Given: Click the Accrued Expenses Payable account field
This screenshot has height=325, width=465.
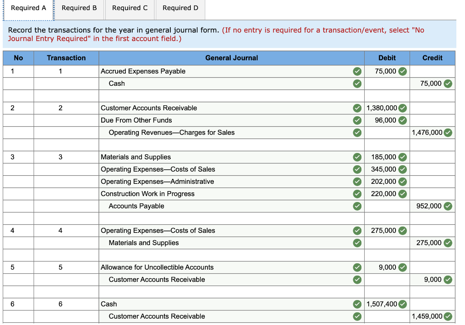Looking at the screenshot, I should coord(204,71).
